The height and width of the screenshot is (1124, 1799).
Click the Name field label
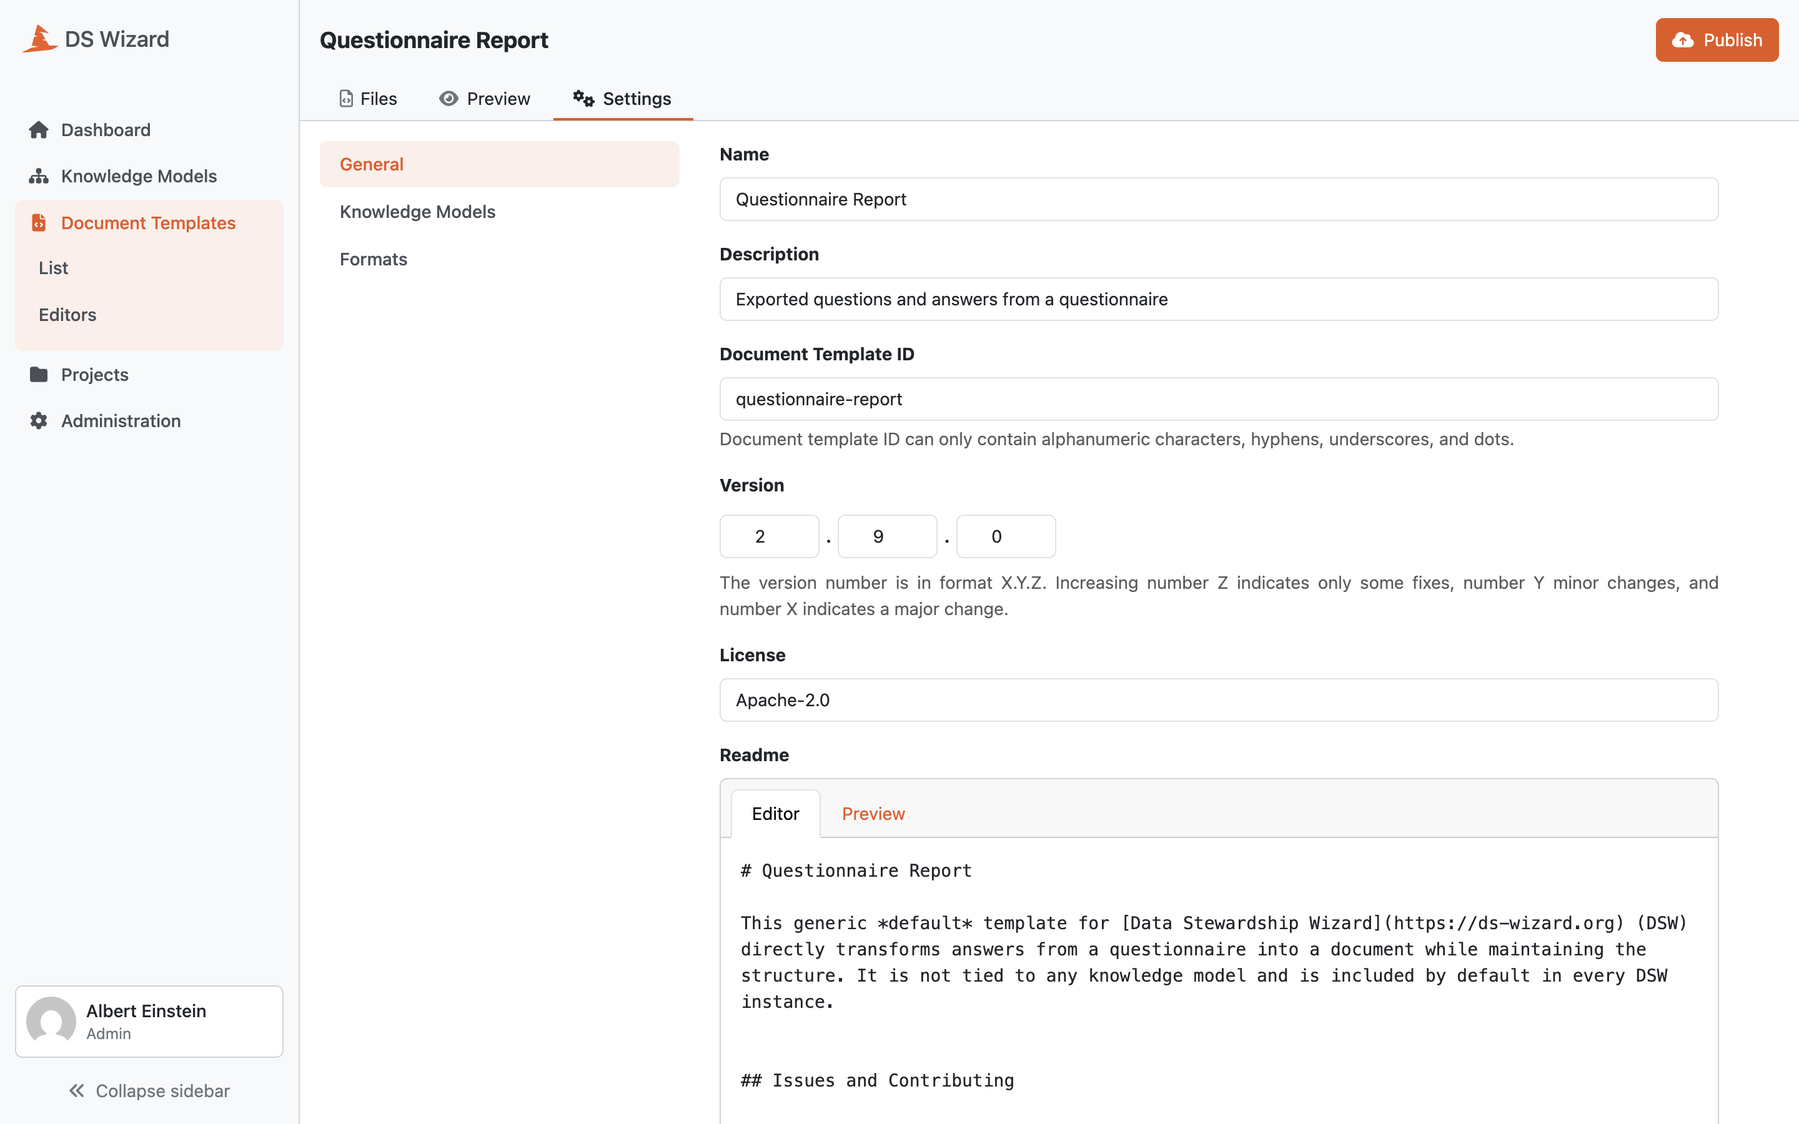[744, 154]
